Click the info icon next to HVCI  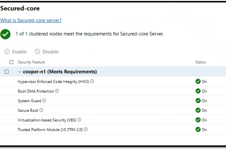click(x=92, y=81)
